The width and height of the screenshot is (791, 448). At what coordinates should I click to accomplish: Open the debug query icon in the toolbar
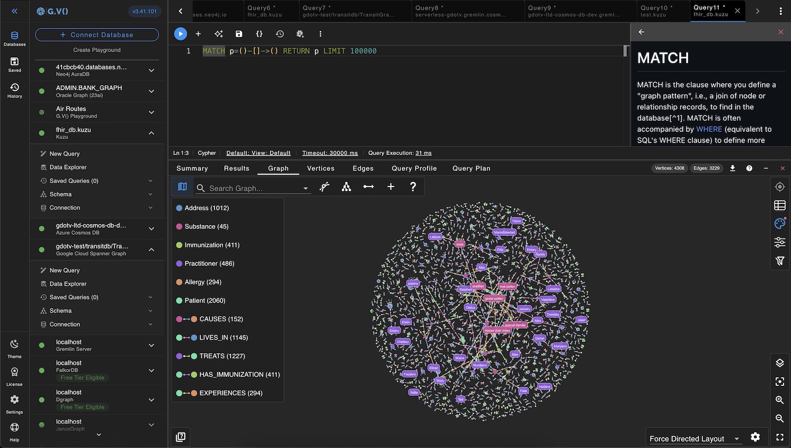pos(300,33)
